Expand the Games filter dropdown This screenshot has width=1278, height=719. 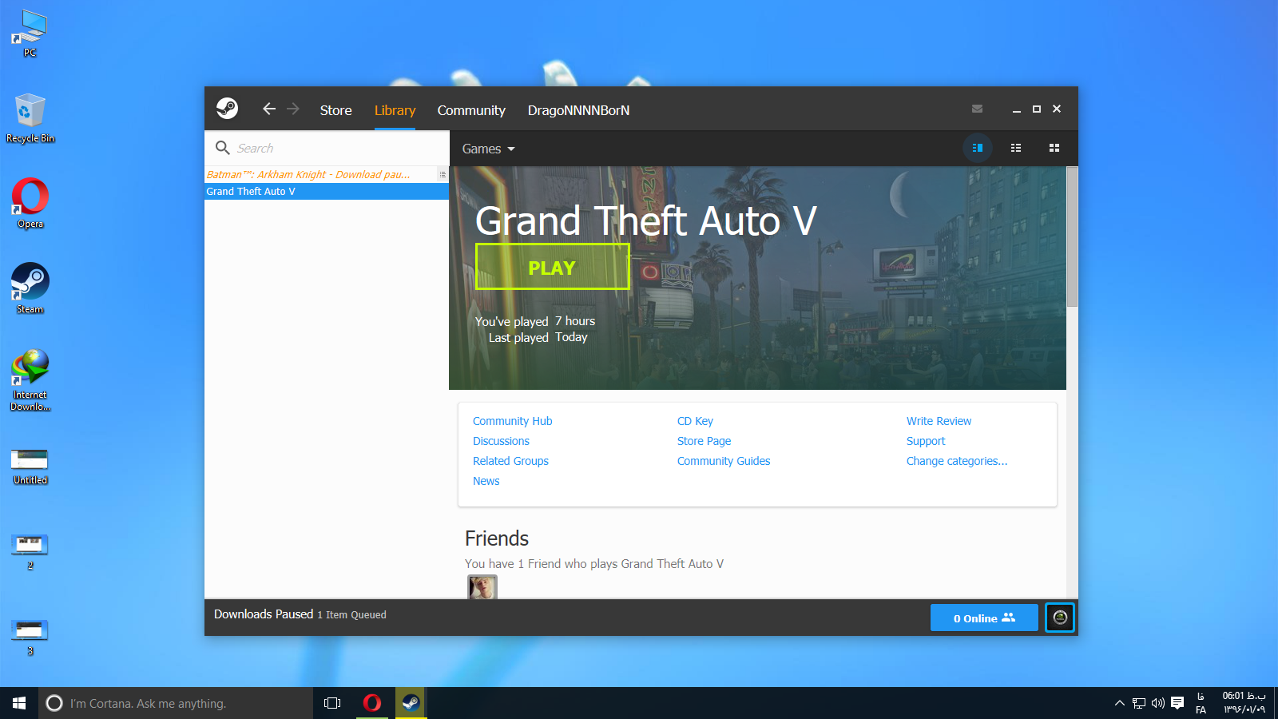point(488,149)
